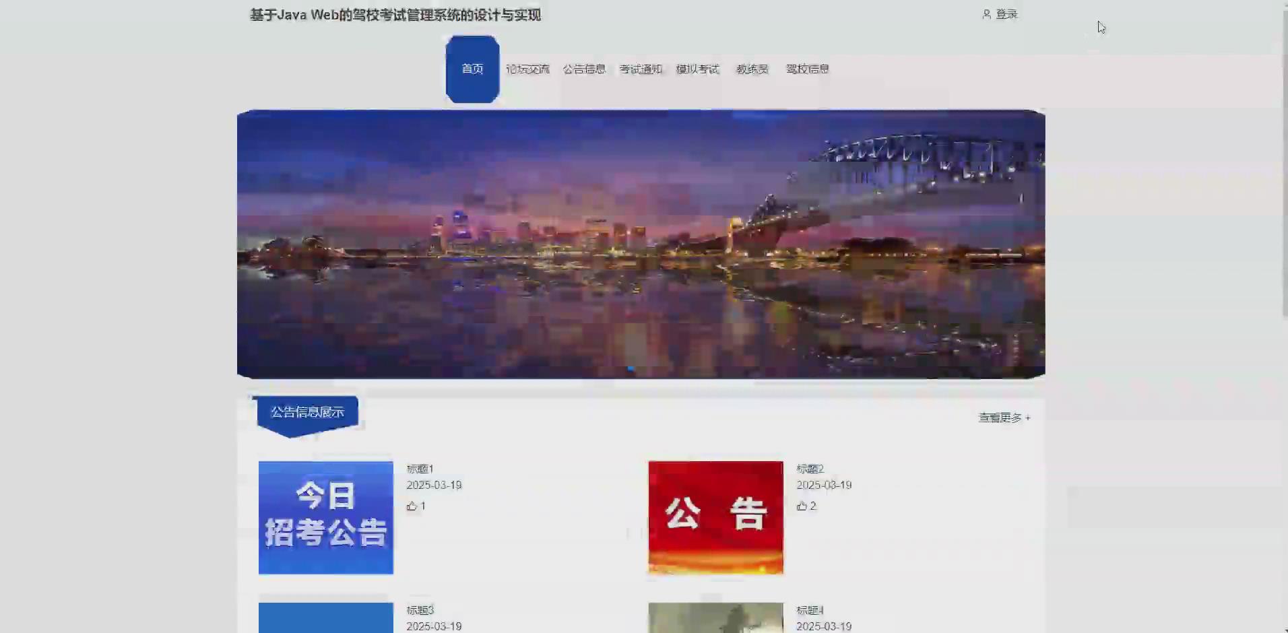Screen dimensions: 1288x633
Task: Open the announcement titled 标题2
Action: 810,469
